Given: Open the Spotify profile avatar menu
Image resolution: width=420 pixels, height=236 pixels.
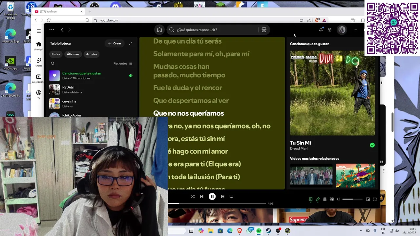Looking at the screenshot, I should 342,30.
